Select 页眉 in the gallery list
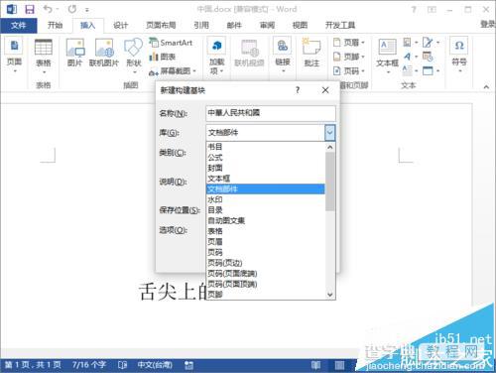The width and height of the screenshot is (496, 373). pos(266,242)
